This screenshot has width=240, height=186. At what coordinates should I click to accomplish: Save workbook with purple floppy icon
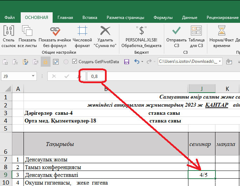coord(126,62)
